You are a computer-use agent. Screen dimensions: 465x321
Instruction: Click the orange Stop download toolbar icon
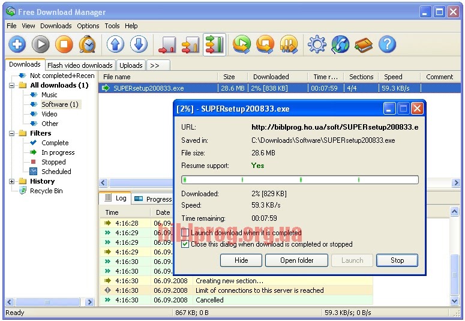click(64, 44)
